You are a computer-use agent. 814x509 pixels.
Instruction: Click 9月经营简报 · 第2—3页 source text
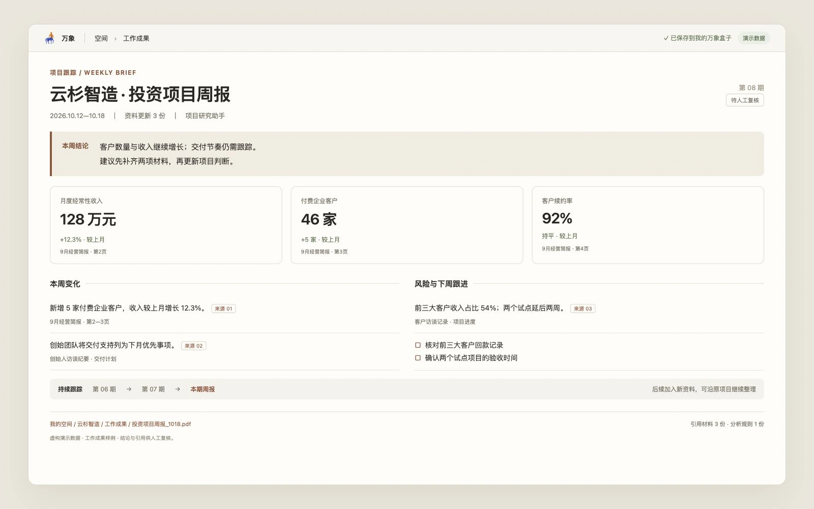[x=79, y=322]
